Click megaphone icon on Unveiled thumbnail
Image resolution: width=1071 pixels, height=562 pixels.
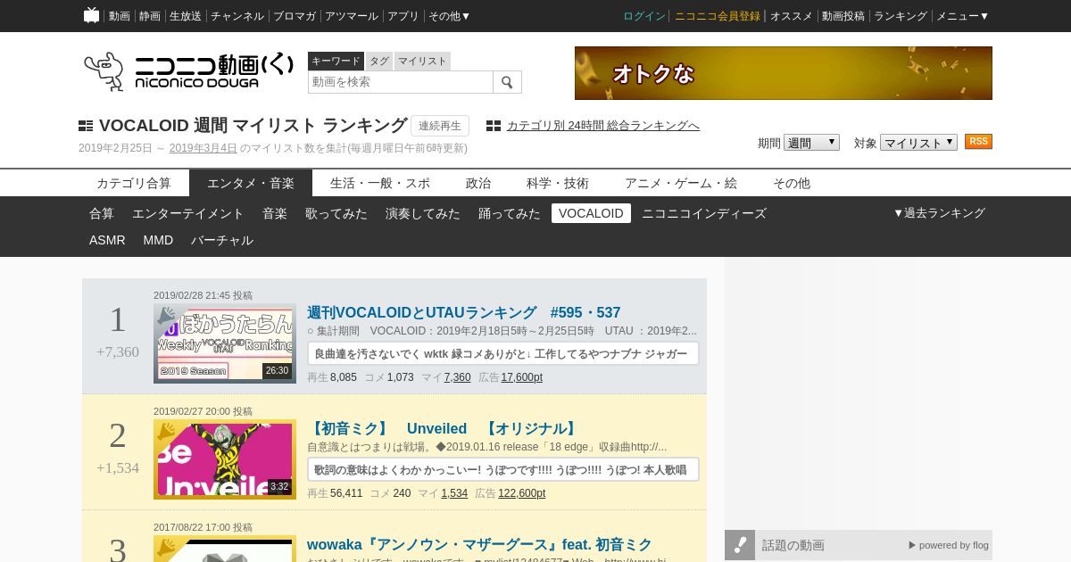pyautogui.click(x=166, y=432)
